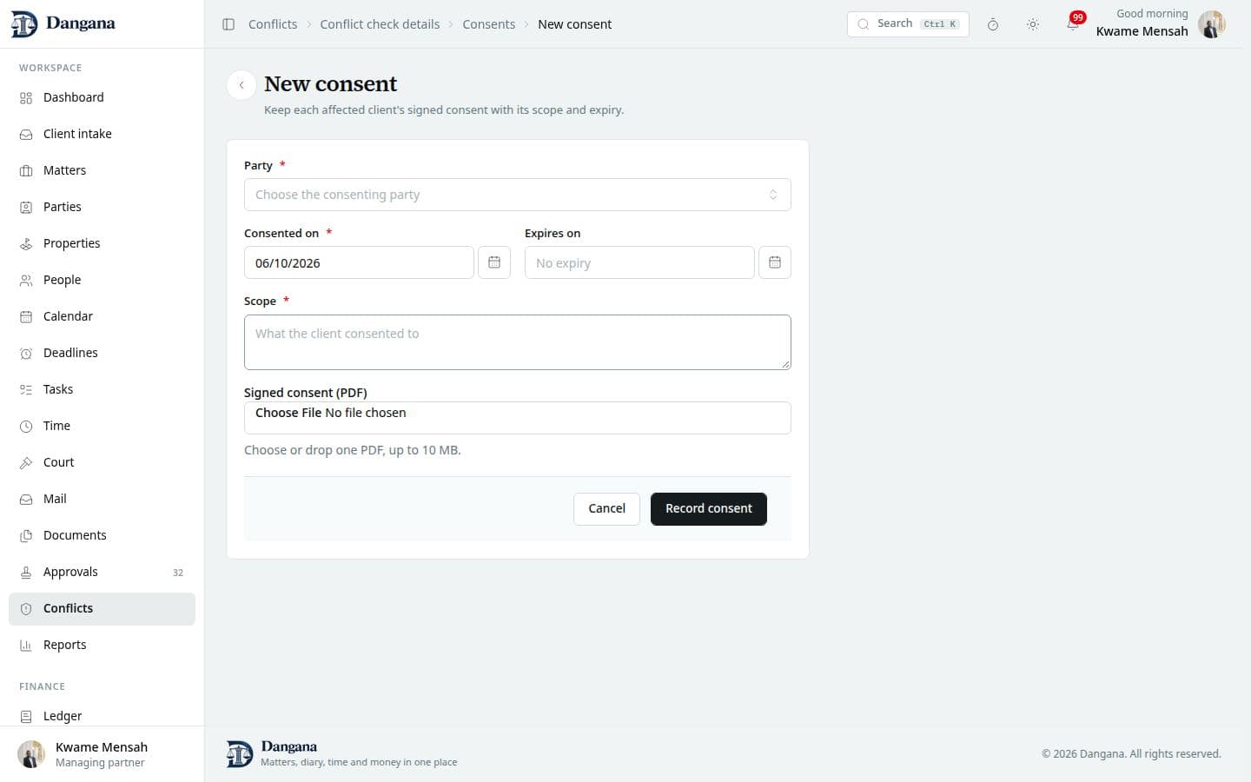
Task: Open Deadlines from the sidebar
Action: point(102,353)
